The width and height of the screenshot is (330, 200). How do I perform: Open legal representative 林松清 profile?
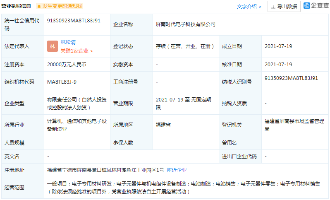pos(68,42)
